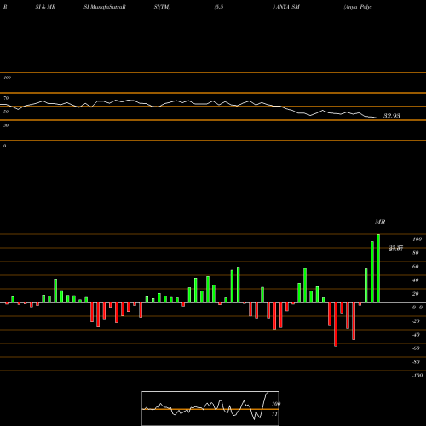Click the 40 label on MR axis

416,280
